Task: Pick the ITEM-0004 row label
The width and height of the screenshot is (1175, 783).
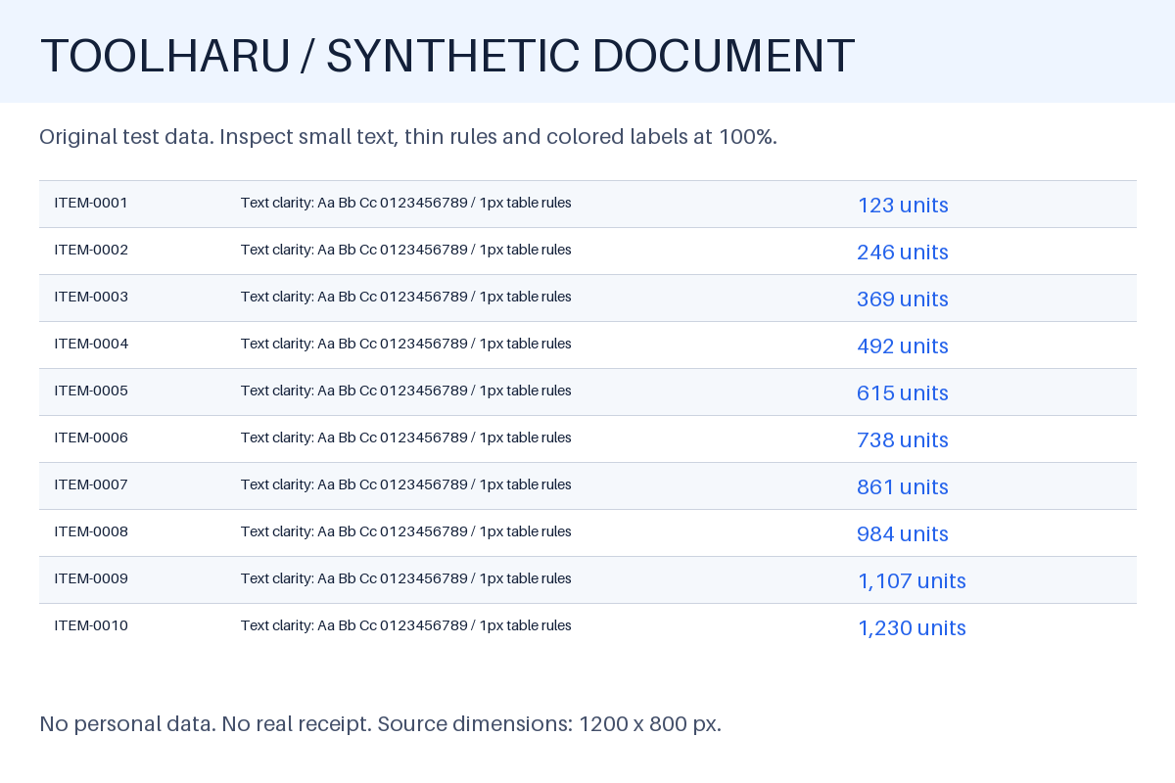Action: pyautogui.click(x=91, y=344)
